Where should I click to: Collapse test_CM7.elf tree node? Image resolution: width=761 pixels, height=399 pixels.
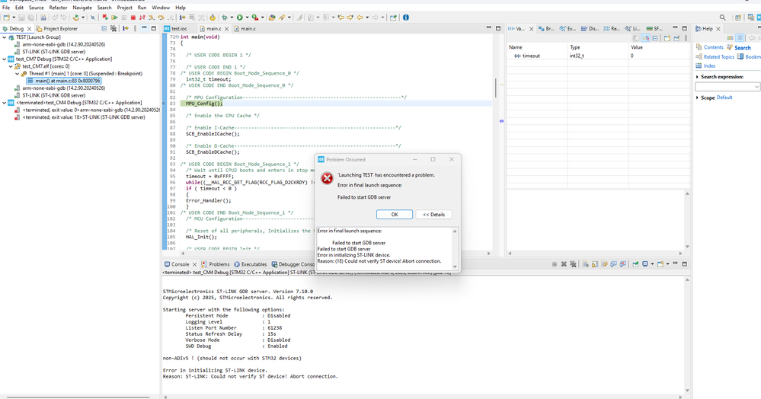coord(11,66)
